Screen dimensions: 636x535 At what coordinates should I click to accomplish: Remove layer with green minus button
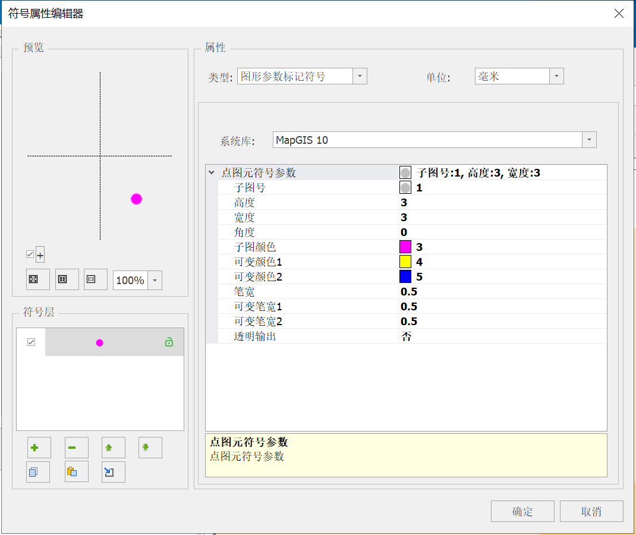76,447
